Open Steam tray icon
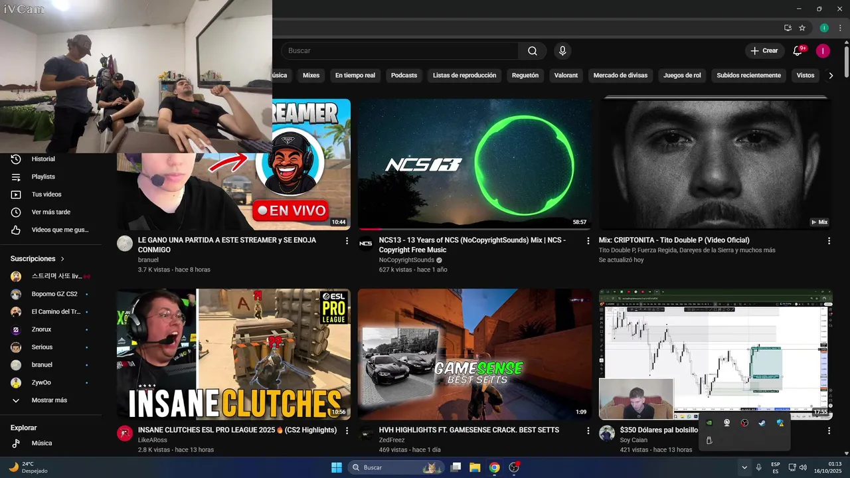This screenshot has height=478, width=850. [x=762, y=422]
